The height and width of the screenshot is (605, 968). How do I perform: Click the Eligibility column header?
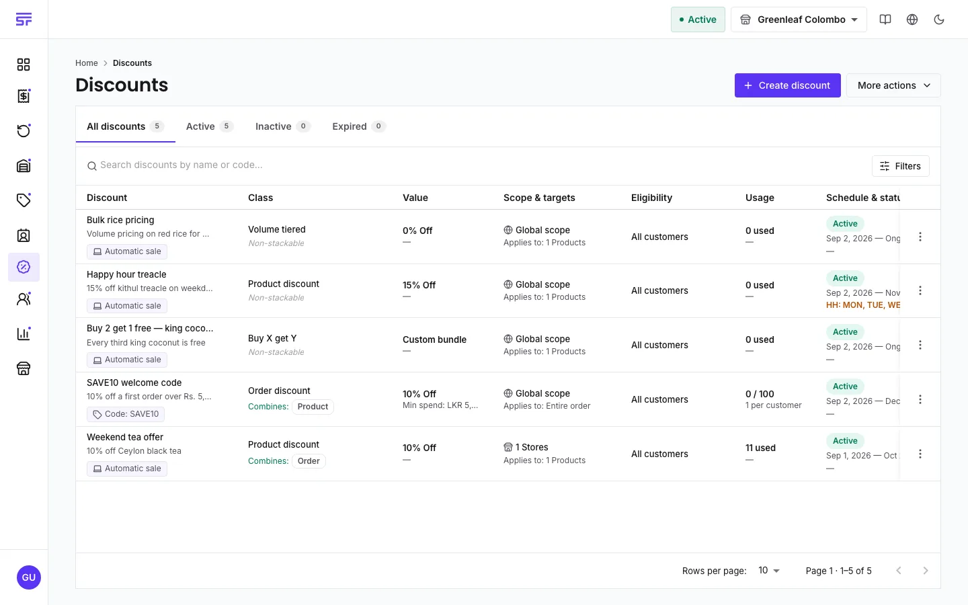click(651, 198)
